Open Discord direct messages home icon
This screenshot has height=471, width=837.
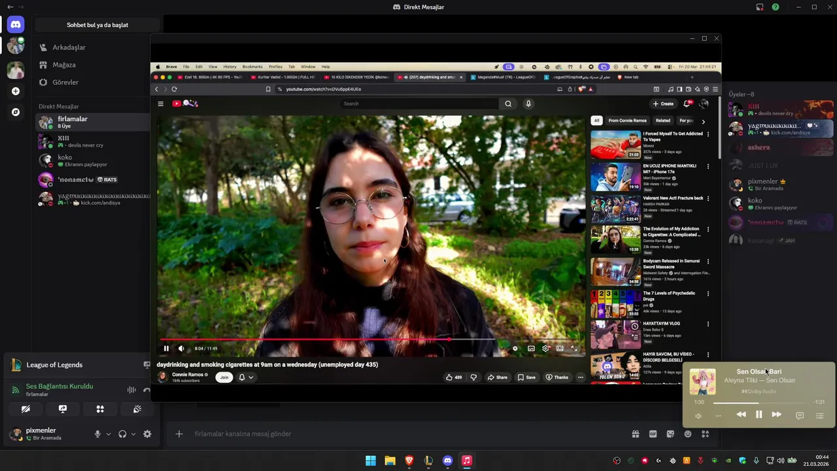[16, 25]
